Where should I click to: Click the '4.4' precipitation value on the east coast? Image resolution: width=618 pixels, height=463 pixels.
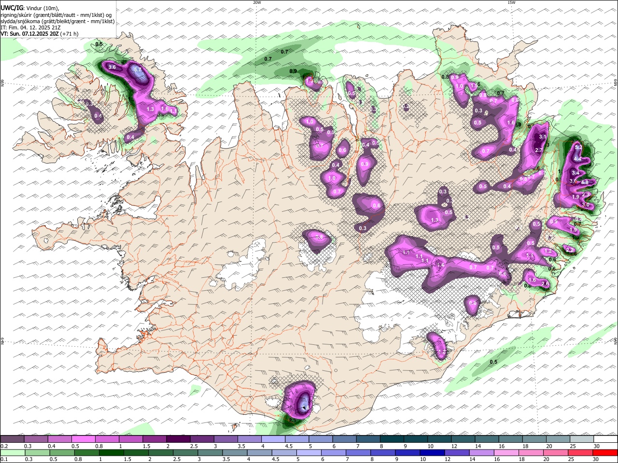click(x=577, y=159)
